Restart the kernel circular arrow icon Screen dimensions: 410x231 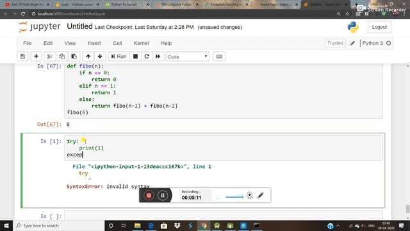click(x=147, y=56)
